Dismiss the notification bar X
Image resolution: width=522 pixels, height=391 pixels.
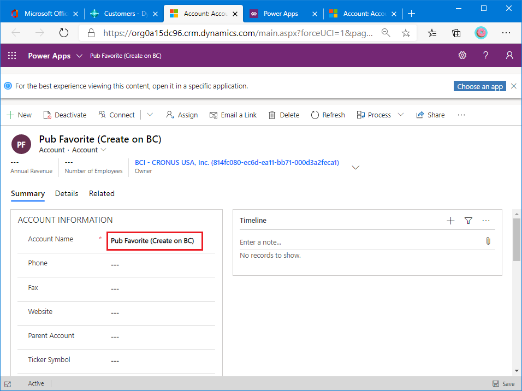513,86
